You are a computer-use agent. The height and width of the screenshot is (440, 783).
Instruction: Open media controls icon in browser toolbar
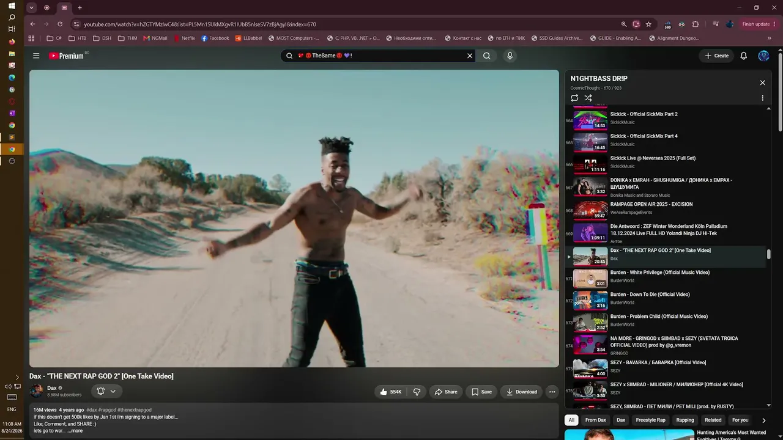point(716,24)
